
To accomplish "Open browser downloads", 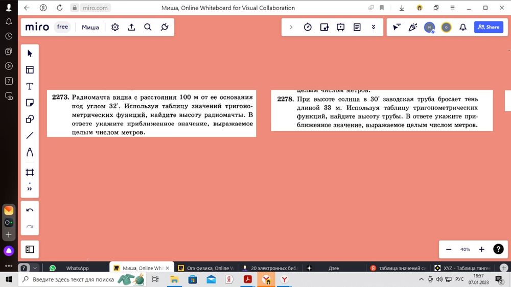I will pyautogui.click(x=402, y=8).
